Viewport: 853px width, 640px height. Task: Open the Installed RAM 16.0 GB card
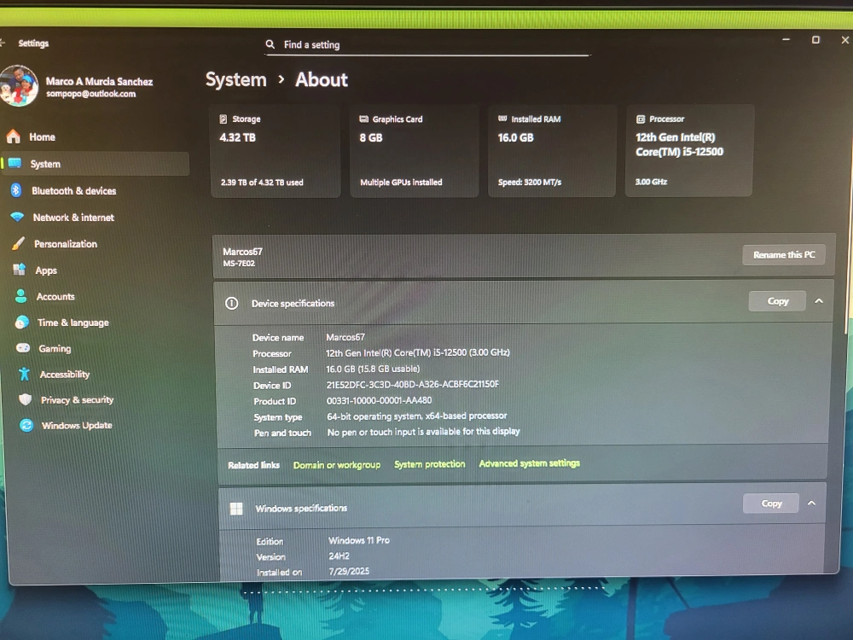[x=552, y=150]
